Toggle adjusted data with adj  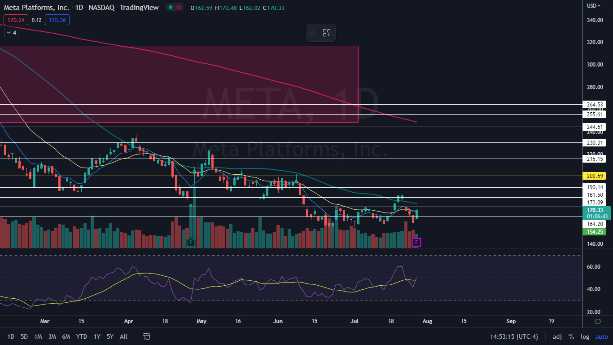[557, 336]
